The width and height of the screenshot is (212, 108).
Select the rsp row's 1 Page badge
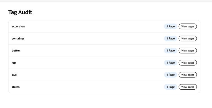click(171, 63)
